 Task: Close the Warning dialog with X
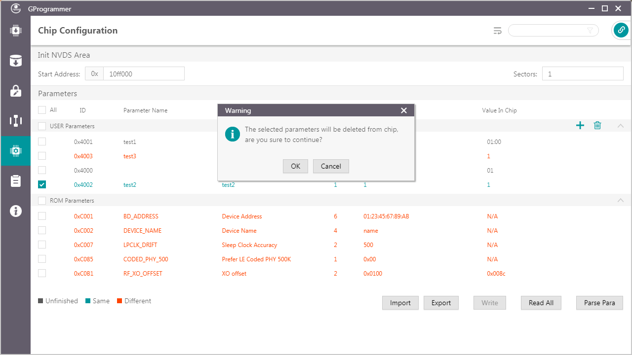[x=404, y=110]
